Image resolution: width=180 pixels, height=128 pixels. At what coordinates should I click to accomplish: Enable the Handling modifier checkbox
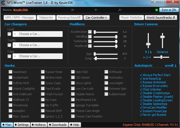90,36
